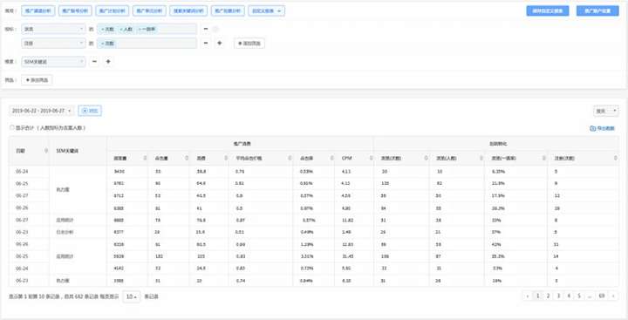Go to page 3 in pagination
The image size is (628, 320).
point(558,296)
